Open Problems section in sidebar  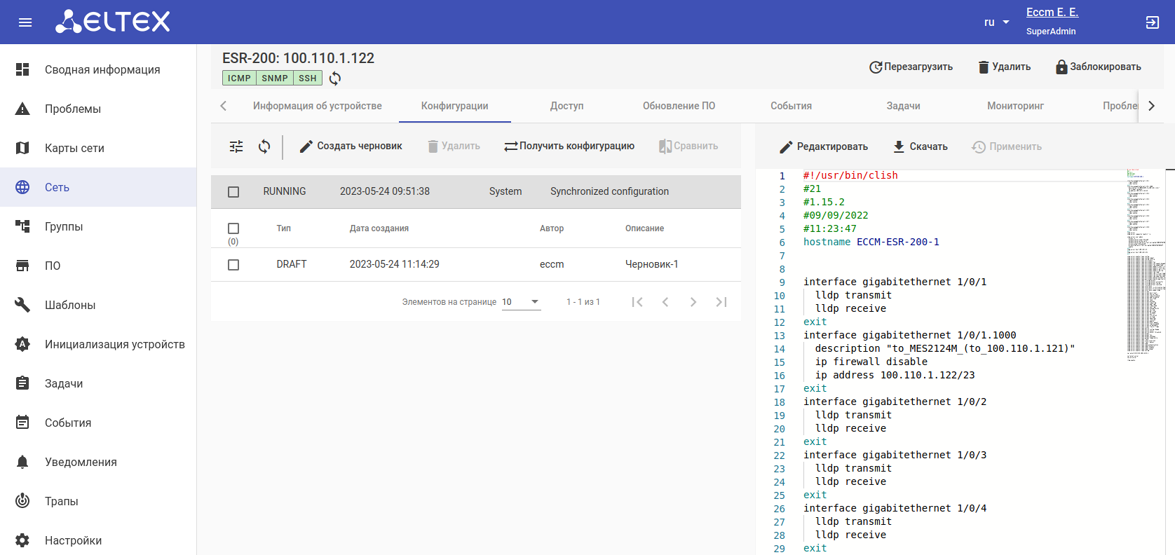pyautogui.click(x=73, y=109)
